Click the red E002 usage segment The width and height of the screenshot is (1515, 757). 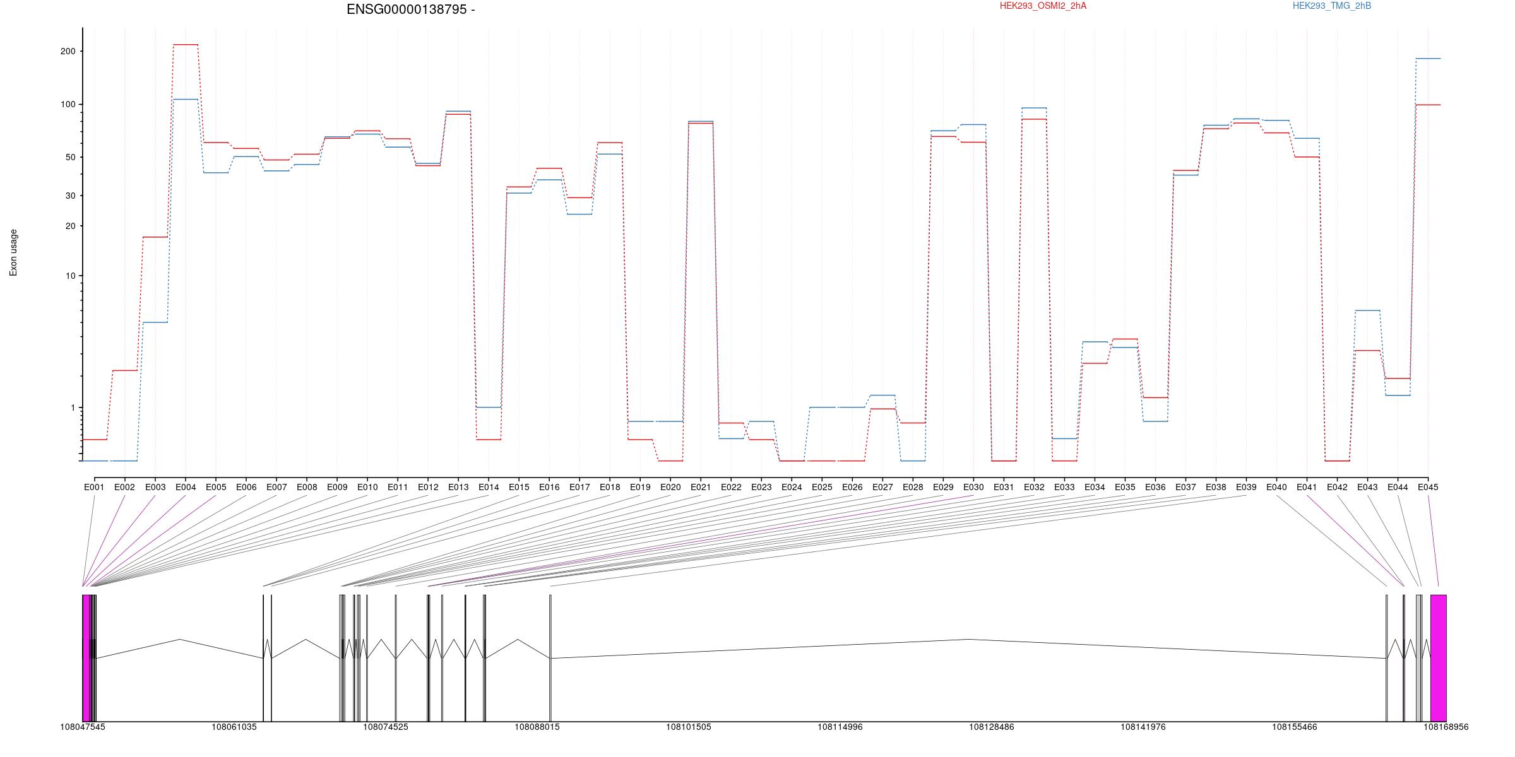click(x=125, y=370)
